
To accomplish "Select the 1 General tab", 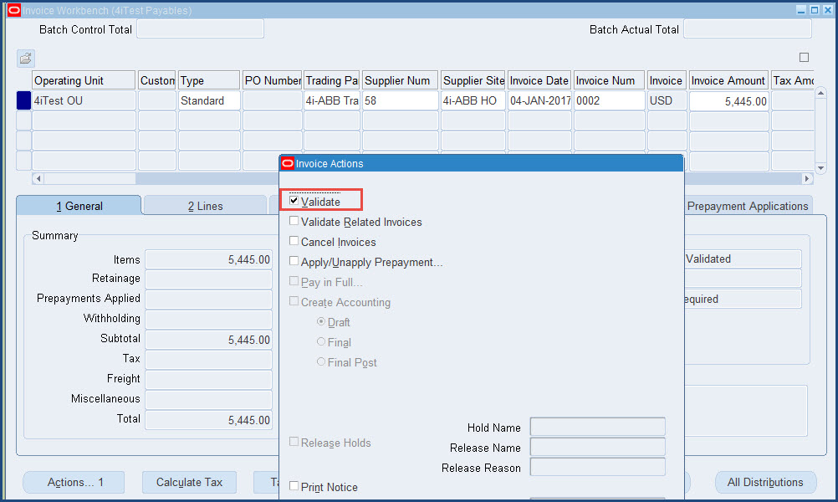I will point(79,204).
